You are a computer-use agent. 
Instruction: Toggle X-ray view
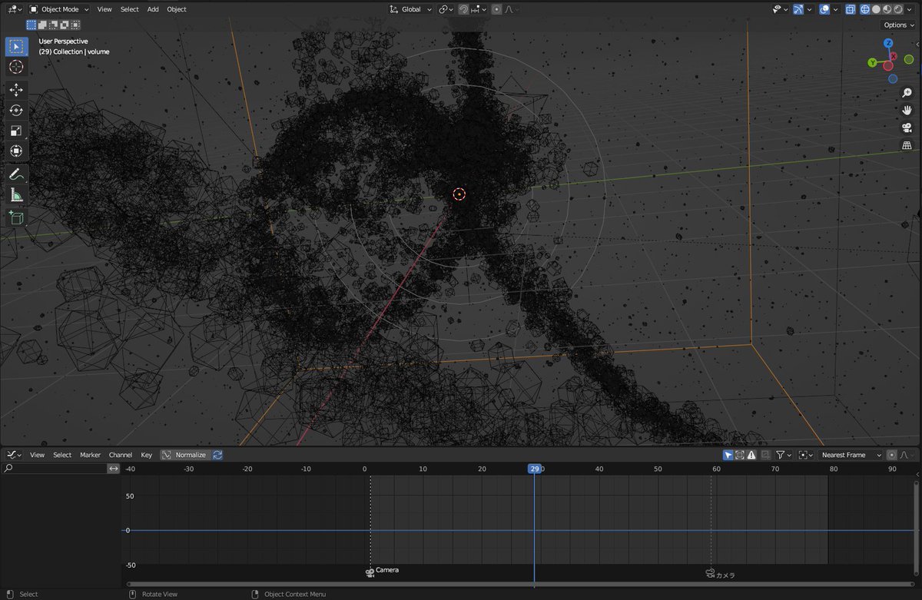tap(851, 9)
